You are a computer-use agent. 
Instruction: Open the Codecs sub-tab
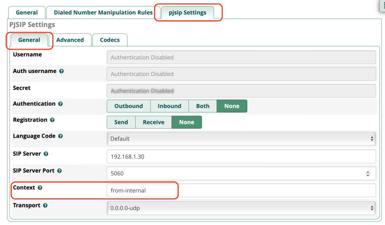[110, 40]
